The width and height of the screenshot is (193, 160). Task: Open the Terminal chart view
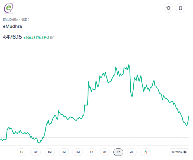(x=179, y=152)
